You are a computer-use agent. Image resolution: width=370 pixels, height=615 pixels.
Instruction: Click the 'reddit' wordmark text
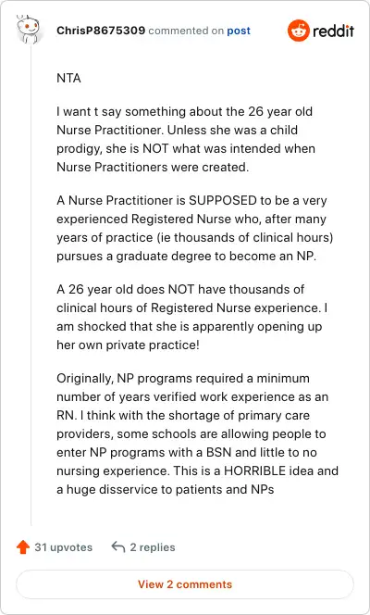pyautogui.click(x=333, y=31)
